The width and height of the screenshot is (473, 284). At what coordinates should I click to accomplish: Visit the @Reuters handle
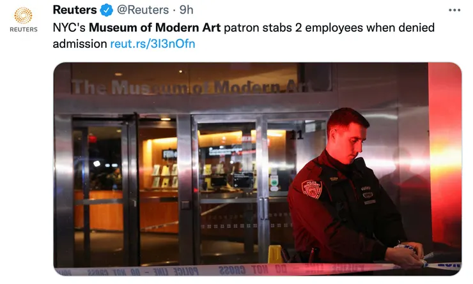point(143,10)
